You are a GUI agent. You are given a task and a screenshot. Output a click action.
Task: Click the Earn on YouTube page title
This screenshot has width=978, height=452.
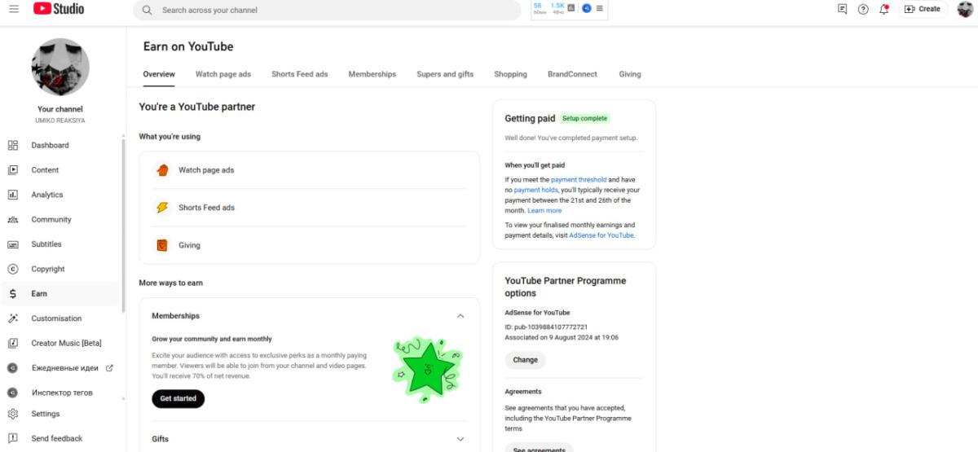(188, 46)
